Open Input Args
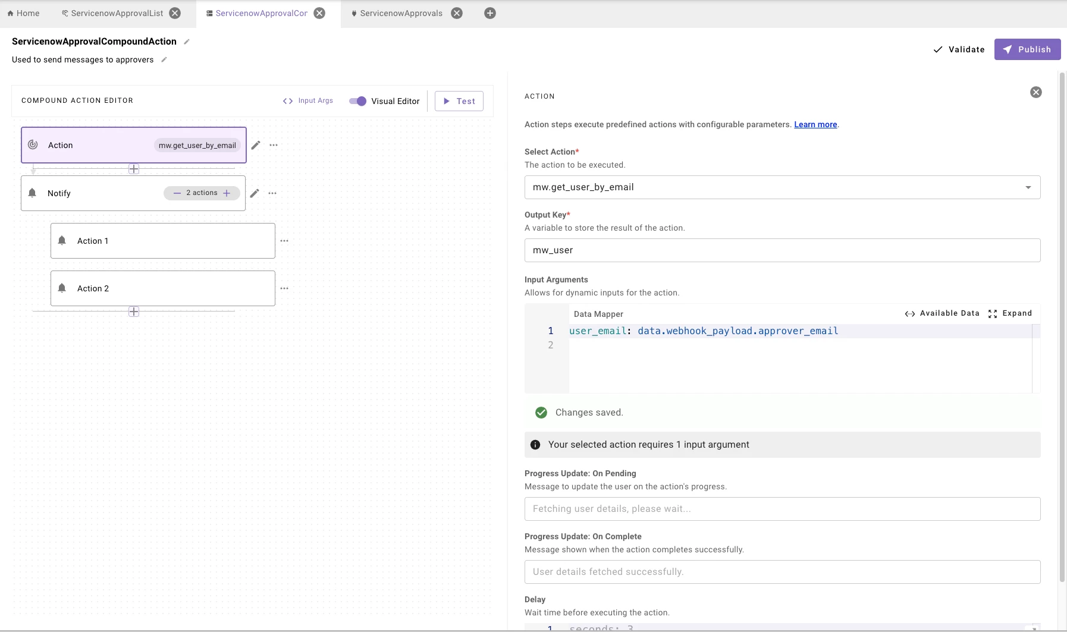 tap(308, 101)
